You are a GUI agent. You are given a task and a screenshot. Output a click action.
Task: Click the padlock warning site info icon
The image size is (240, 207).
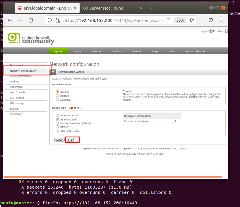58,20
